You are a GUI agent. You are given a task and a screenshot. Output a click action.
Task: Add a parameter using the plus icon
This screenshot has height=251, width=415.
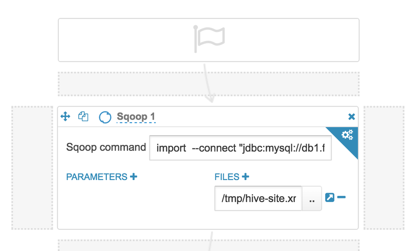point(133,176)
